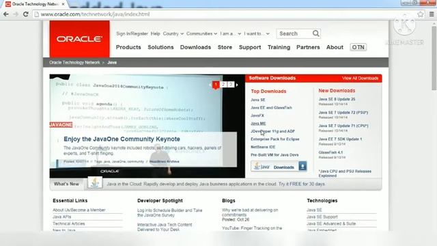Open Java SE Support technology link
The width and height of the screenshot is (437, 246).
[322, 217]
